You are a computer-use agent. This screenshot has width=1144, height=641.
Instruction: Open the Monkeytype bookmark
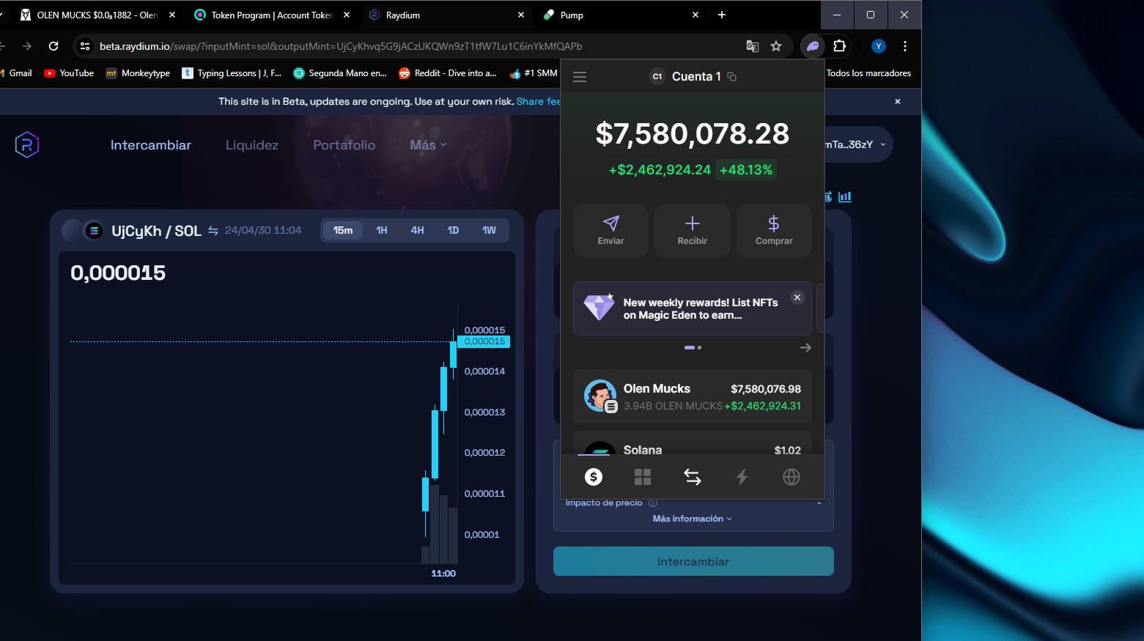coord(138,73)
